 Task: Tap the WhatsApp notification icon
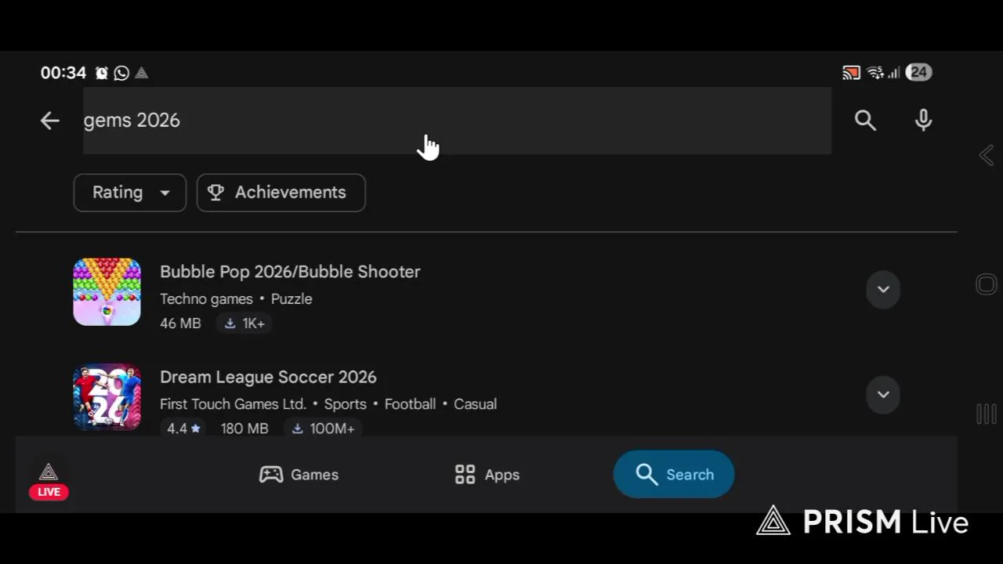click(x=121, y=73)
